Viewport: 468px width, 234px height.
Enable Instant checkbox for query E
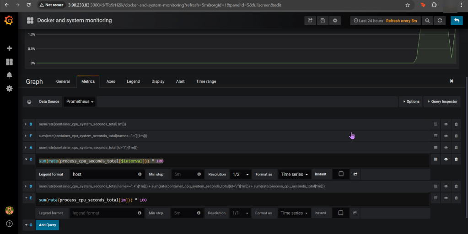pos(341,213)
